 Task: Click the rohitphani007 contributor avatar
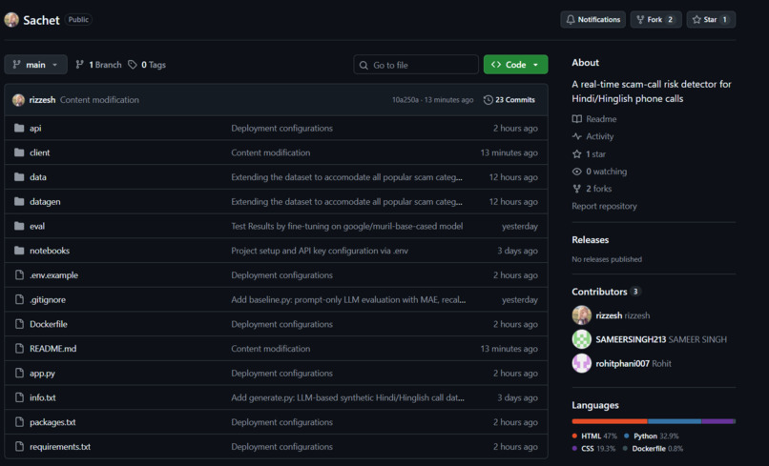pos(582,364)
